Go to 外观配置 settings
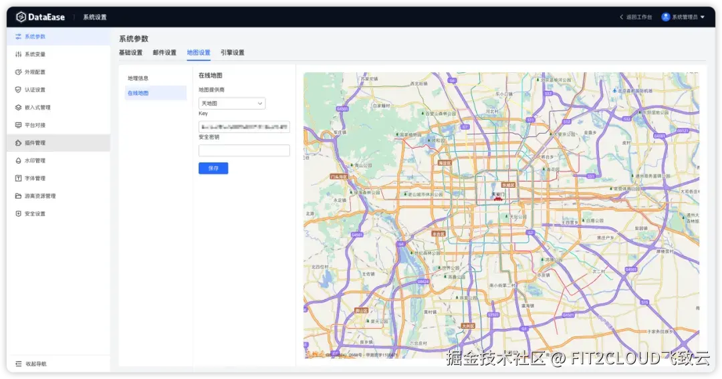Viewport: 722px width, 379px height. (x=58, y=72)
